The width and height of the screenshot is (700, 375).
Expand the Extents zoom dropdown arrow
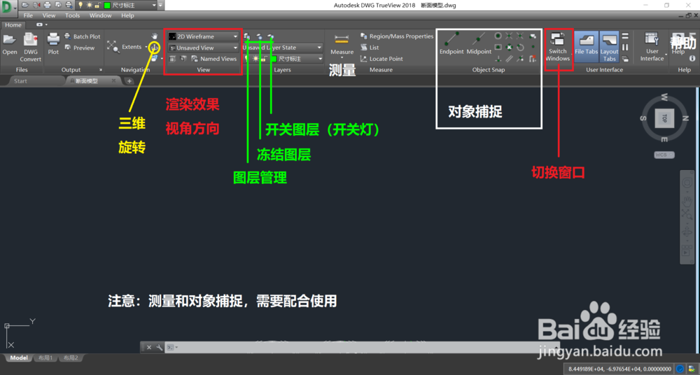pyautogui.click(x=146, y=48)
